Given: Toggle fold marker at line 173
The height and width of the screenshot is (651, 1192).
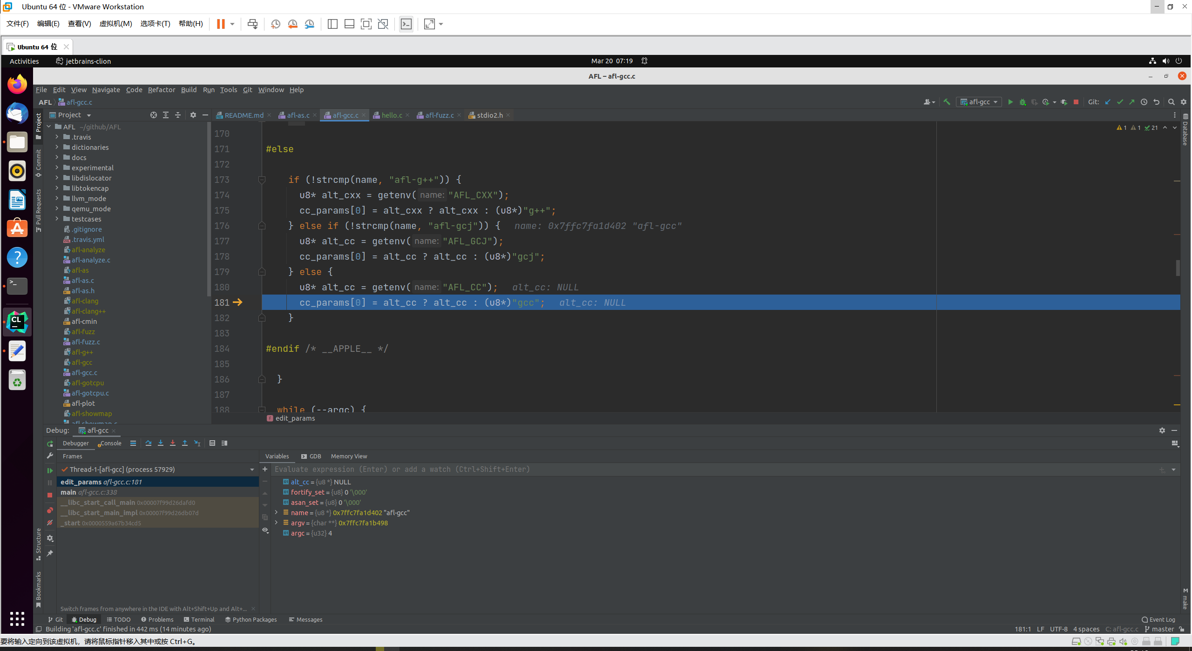Looking at the screenshot, I should (262, 180).
